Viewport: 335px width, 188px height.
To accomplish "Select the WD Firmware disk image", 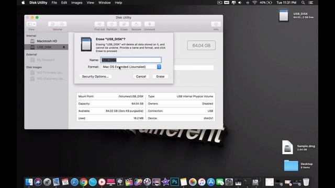I will 47,73.
